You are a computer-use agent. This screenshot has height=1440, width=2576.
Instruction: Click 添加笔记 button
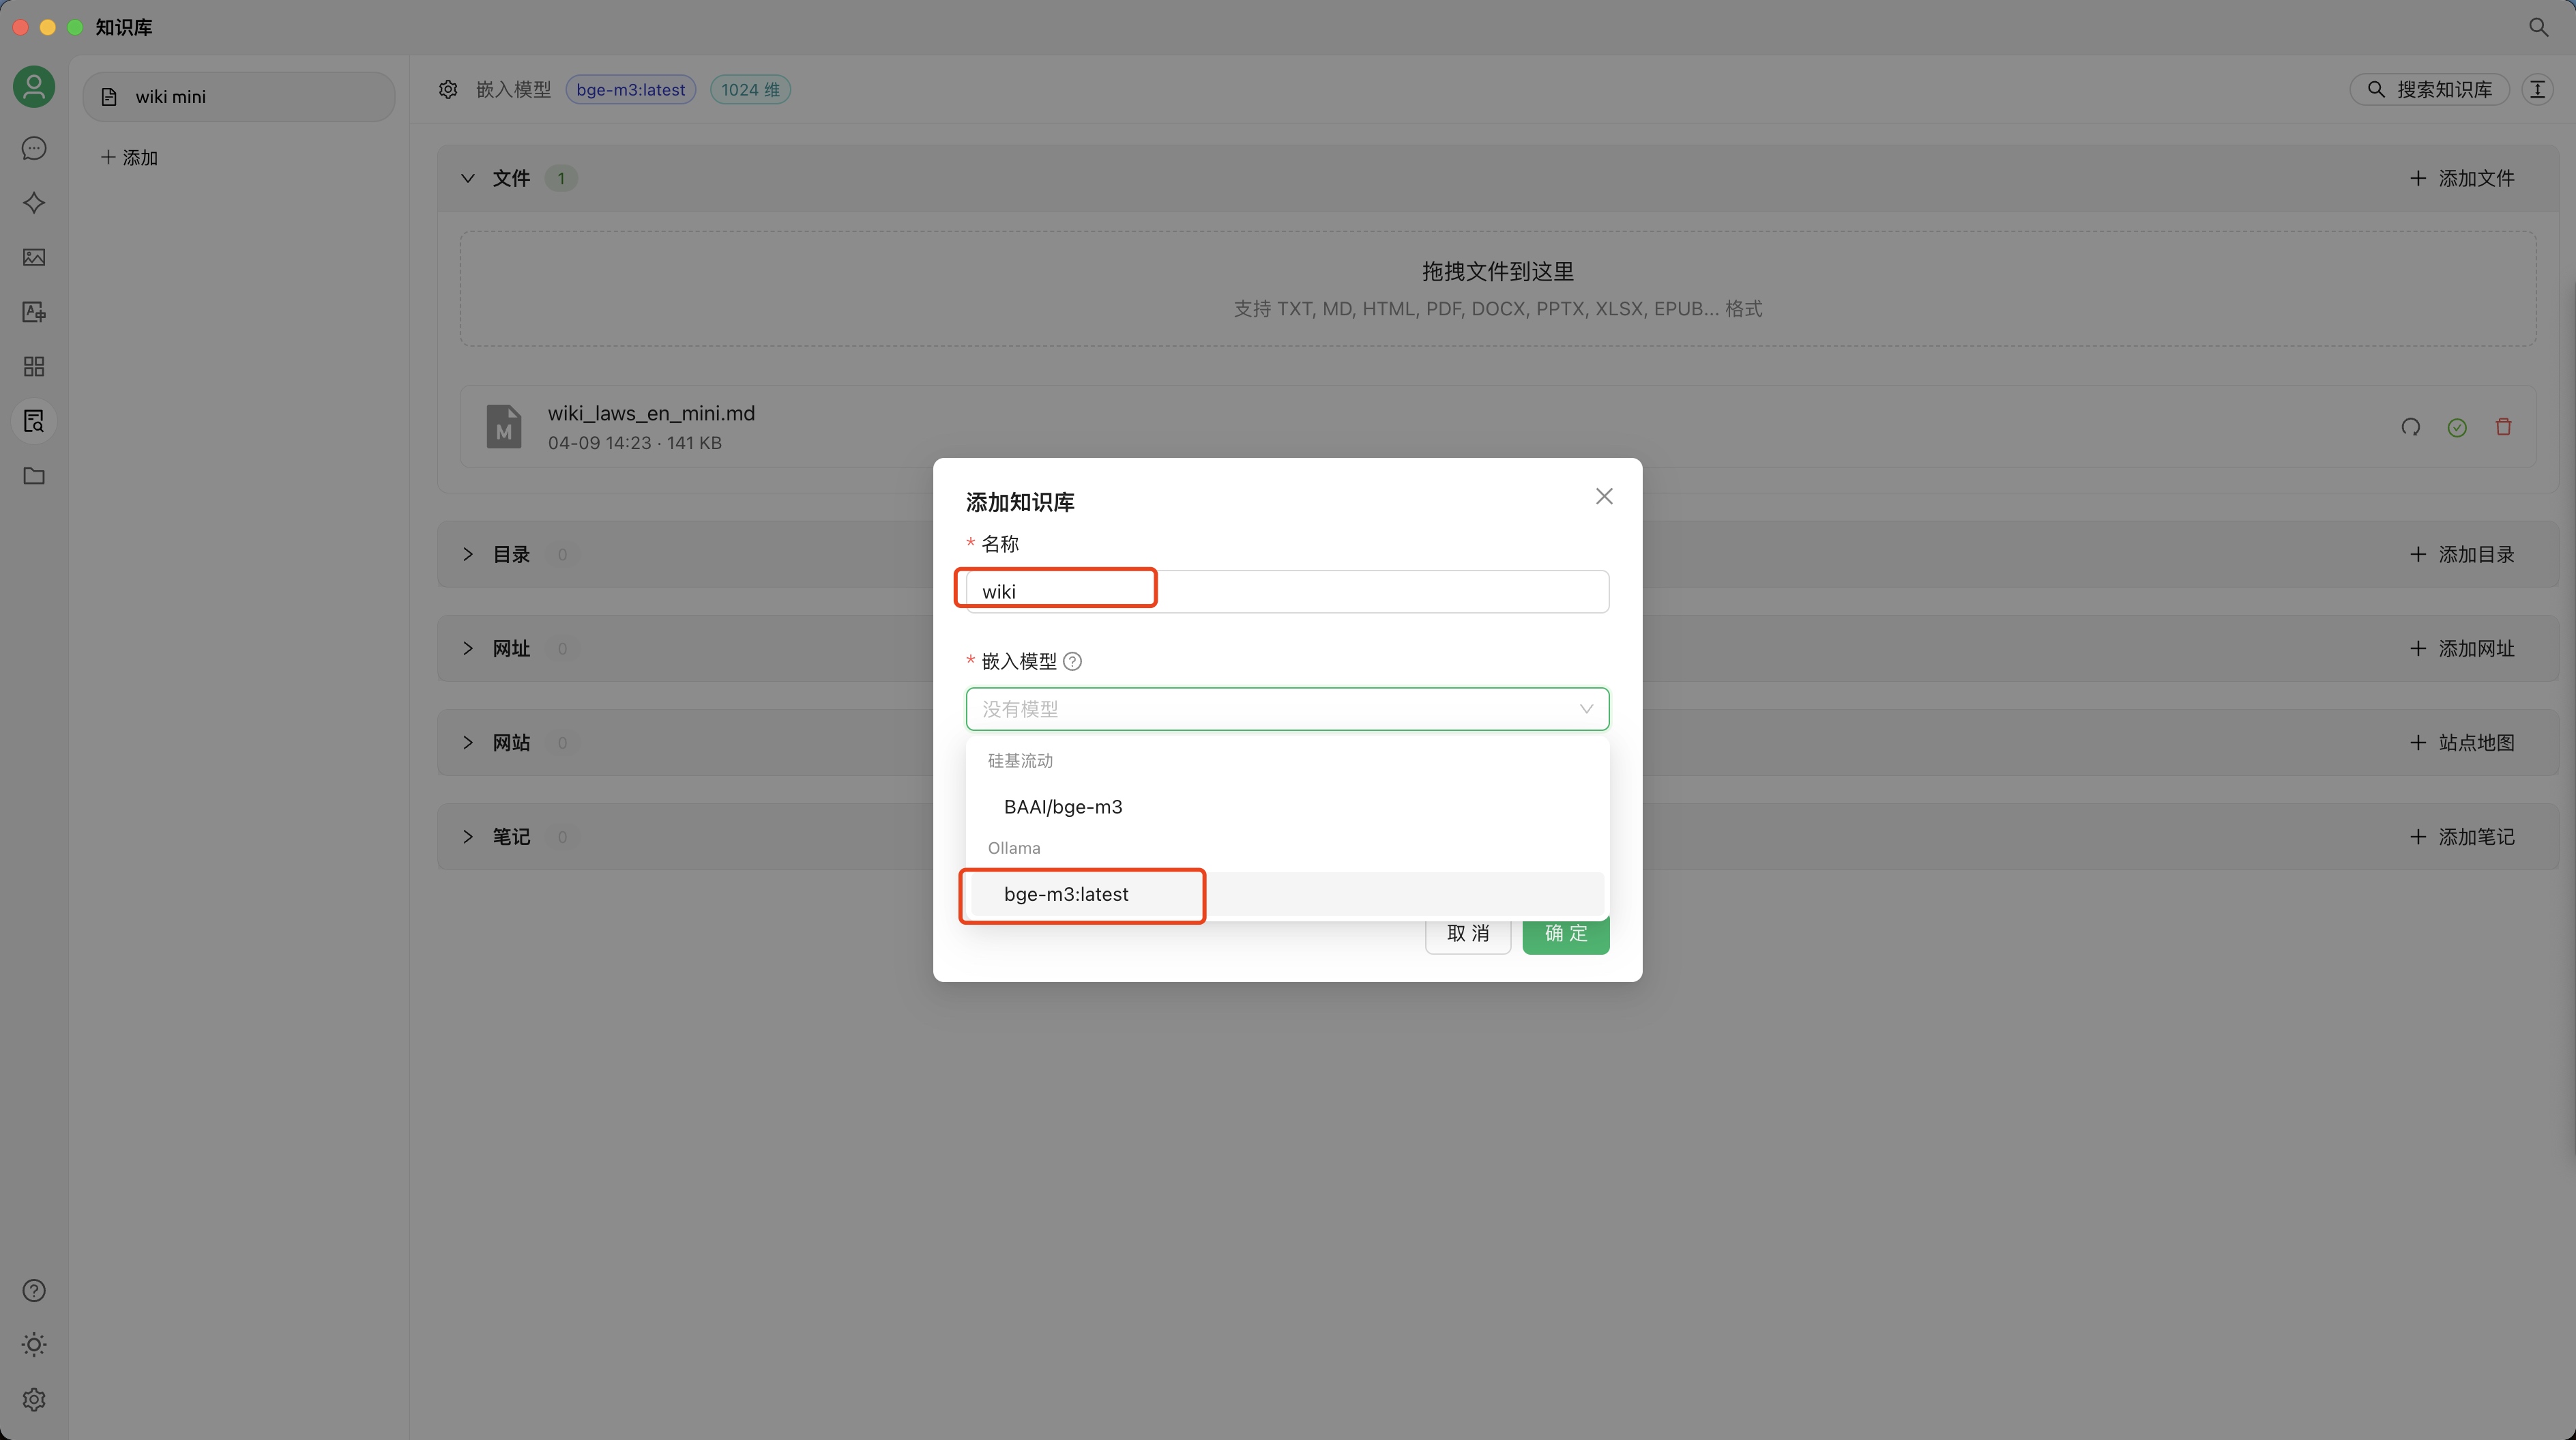tap(2461, 837)
